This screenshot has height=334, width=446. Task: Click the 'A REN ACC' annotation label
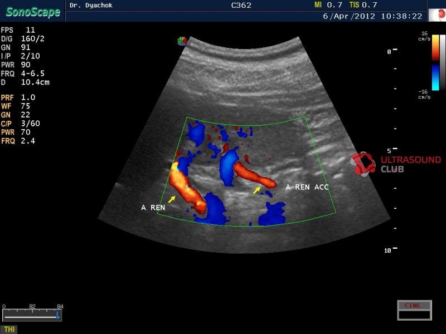307,187
